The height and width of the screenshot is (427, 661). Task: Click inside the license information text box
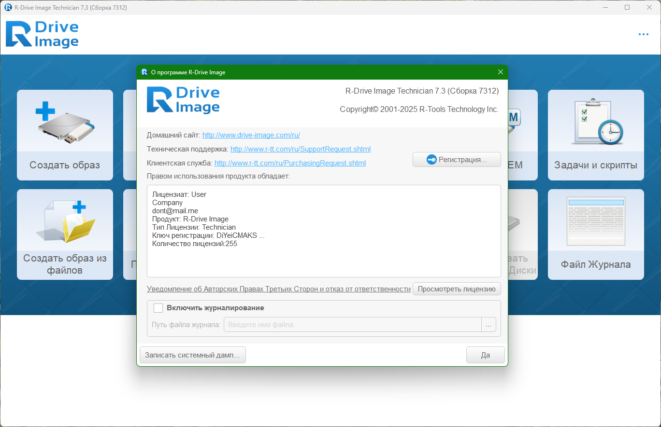click(324, 231)
